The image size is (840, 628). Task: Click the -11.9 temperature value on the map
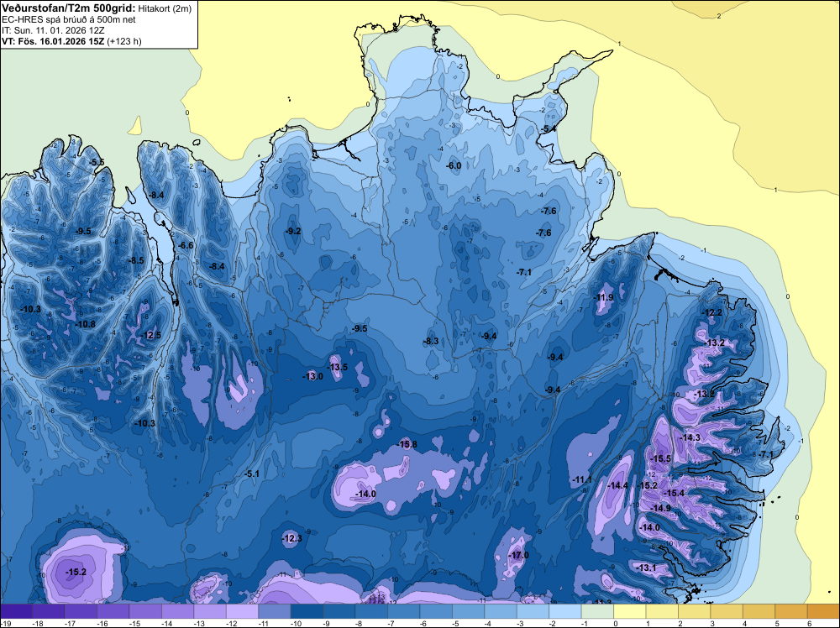click(x=604, y=298)
